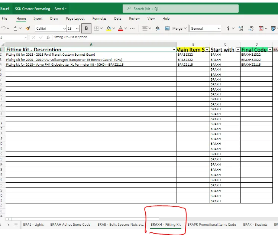Switch to BRAAH Adhoc Items Code sheet
The height and width of the screenshot is (235, 278).
tap(70, 225)
